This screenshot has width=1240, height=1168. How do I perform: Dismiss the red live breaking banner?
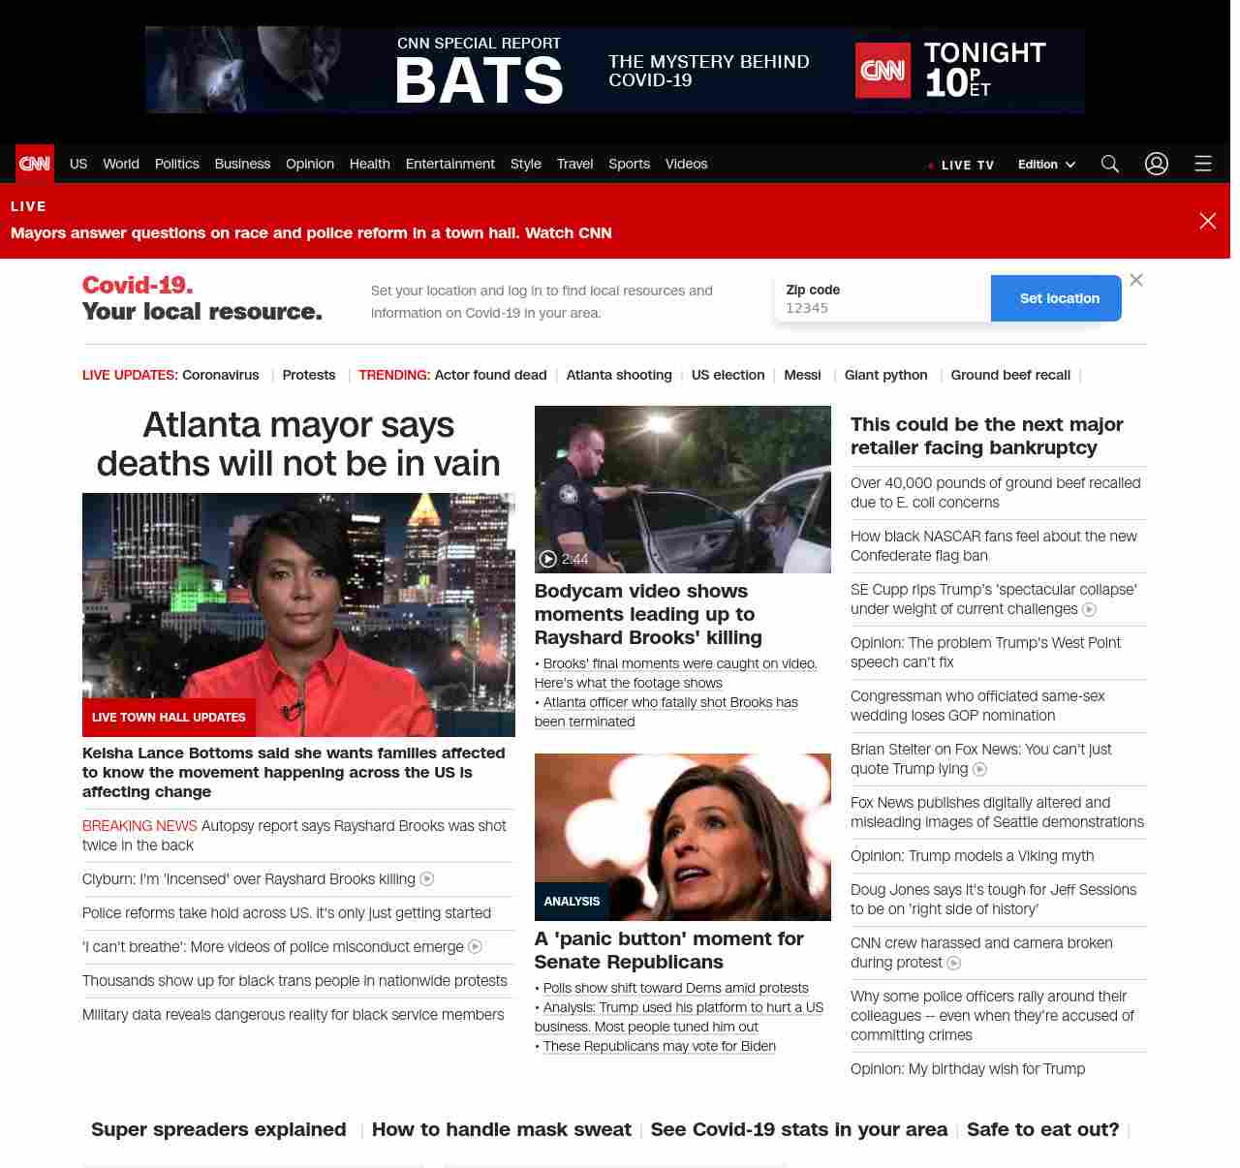1208,221
